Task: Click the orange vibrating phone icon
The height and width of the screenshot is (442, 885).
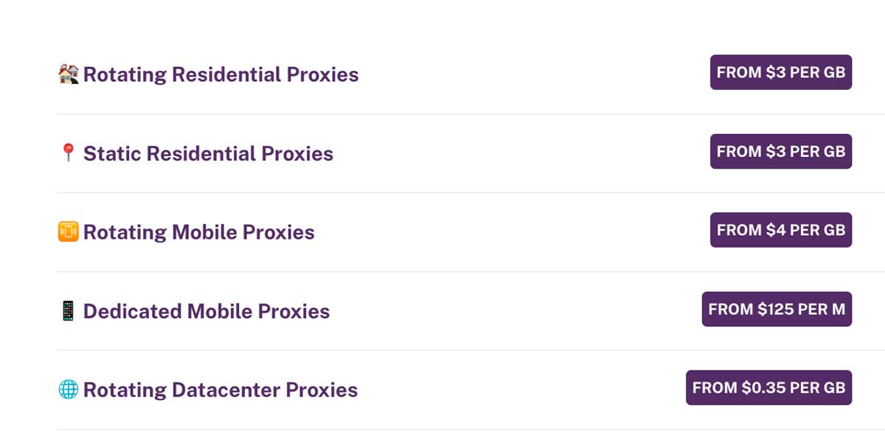Action: [68, 231]
